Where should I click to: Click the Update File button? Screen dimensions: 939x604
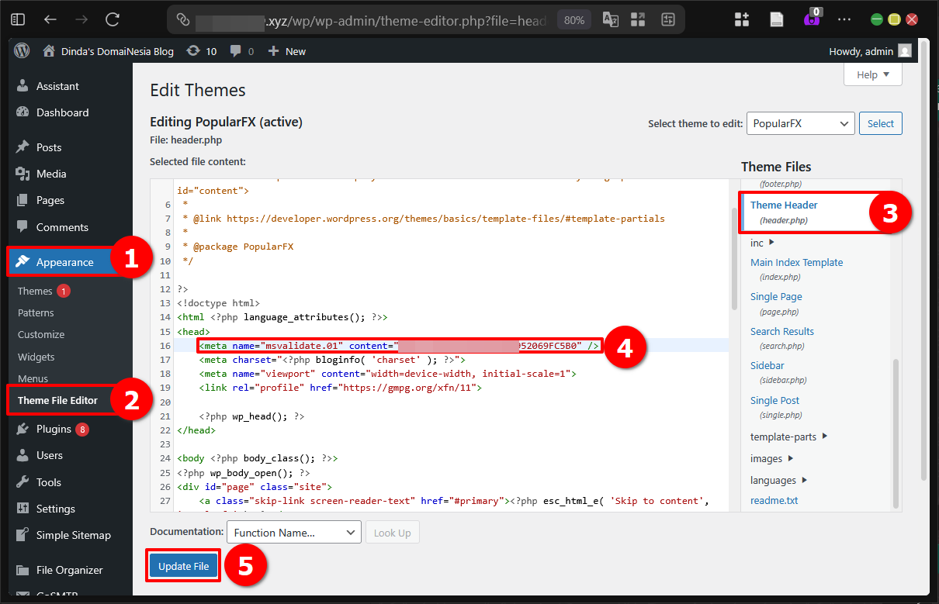[182, 565]
